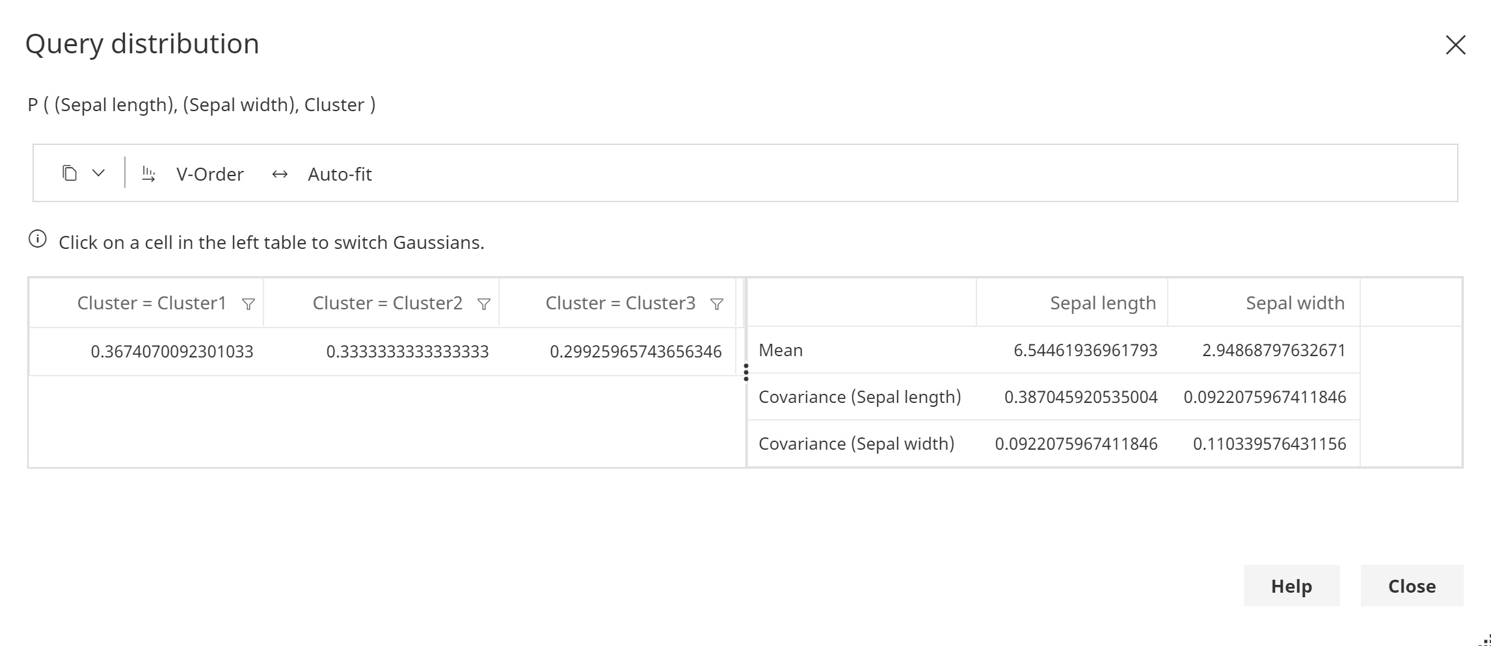Click the Auto-fit arrows icon
The width and height of the screenshot is (1491, 646).
280,174
